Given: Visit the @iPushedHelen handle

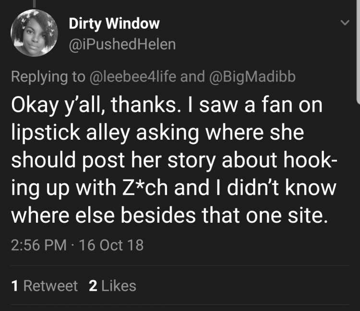Looking at the screenshot, I should pyautogui.click(x=122, y=44).
